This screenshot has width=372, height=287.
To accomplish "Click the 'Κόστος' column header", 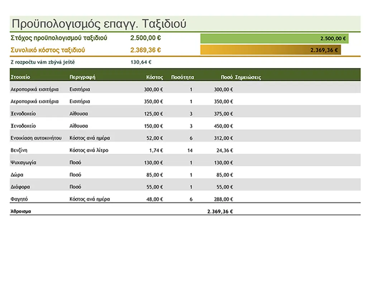I will pyautogui.click(x=155, y=77).
